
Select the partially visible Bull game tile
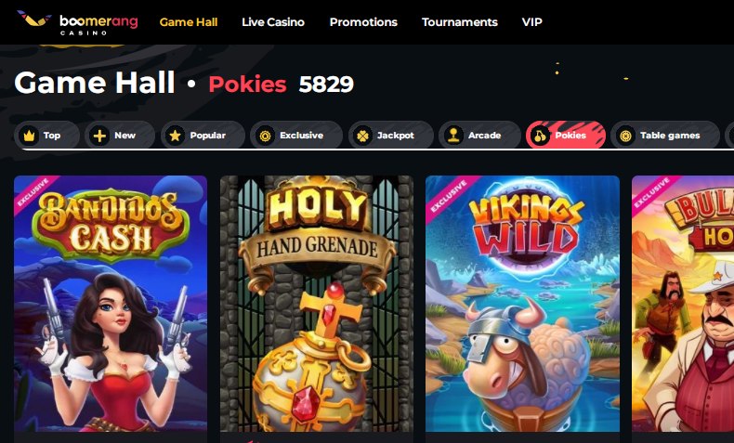point(683,303)
